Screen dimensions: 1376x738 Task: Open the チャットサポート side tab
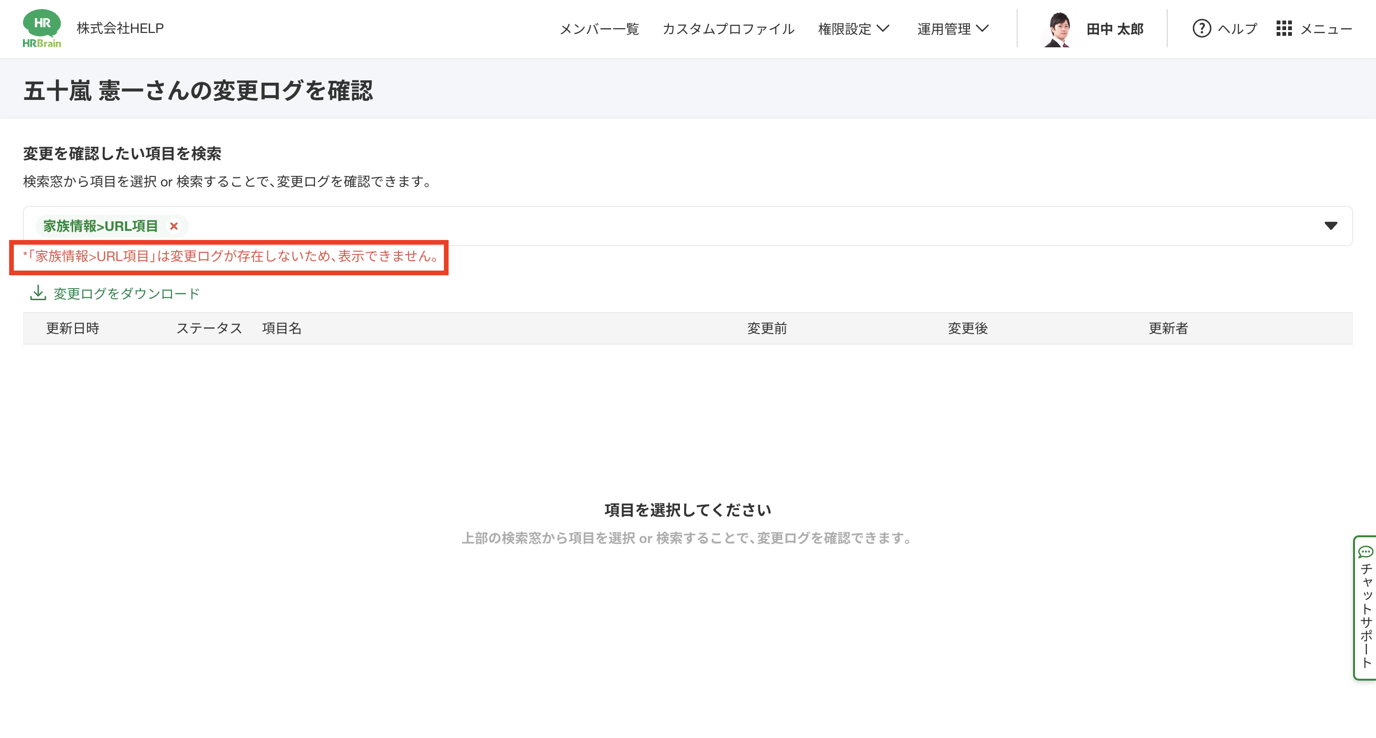1366,615
